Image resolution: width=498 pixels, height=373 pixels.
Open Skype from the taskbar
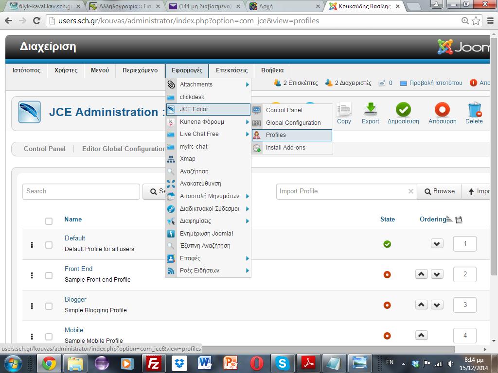point(282,363)
